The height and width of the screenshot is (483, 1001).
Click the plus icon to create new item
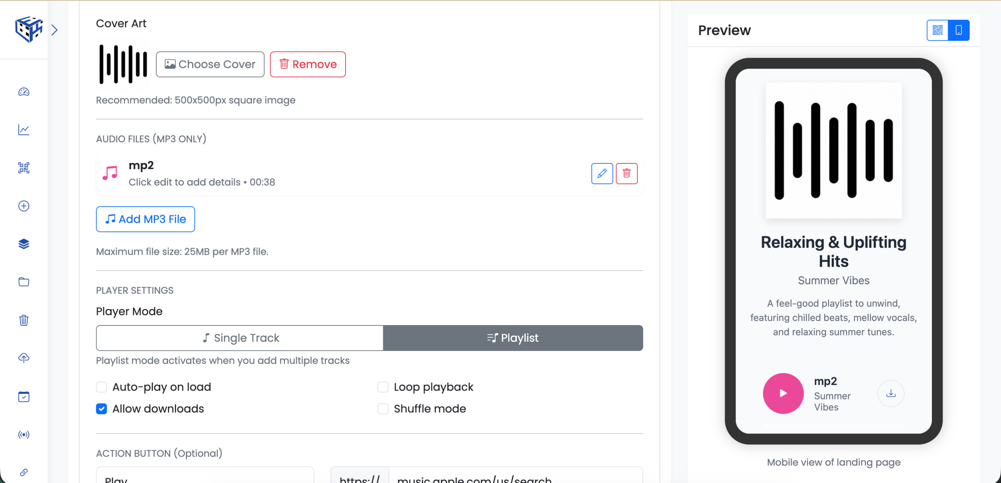pos(24,206)
